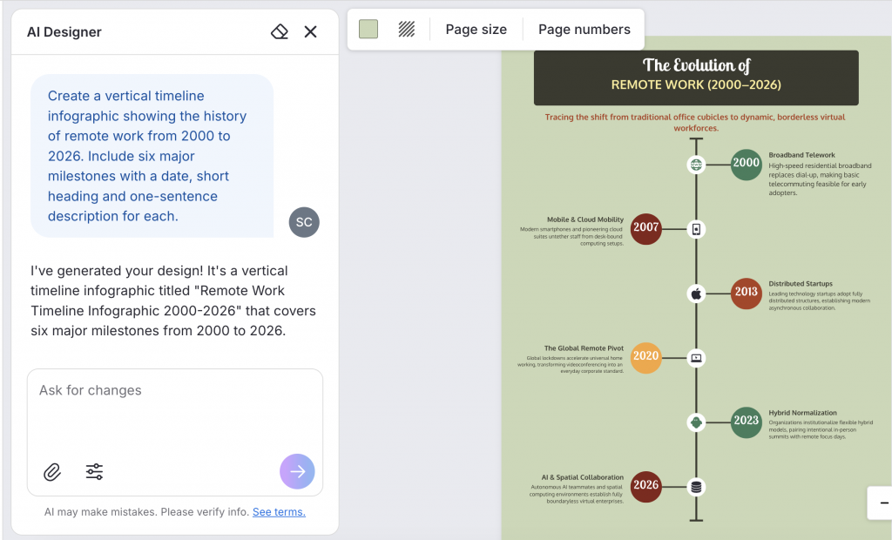Select the dark red 2007 year circle
Image resolution: width=892 pixels, height=540 pixels.
tap(646, 229)
